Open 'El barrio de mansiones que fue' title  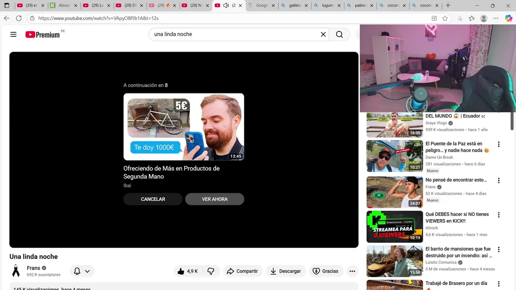[459, 252]
